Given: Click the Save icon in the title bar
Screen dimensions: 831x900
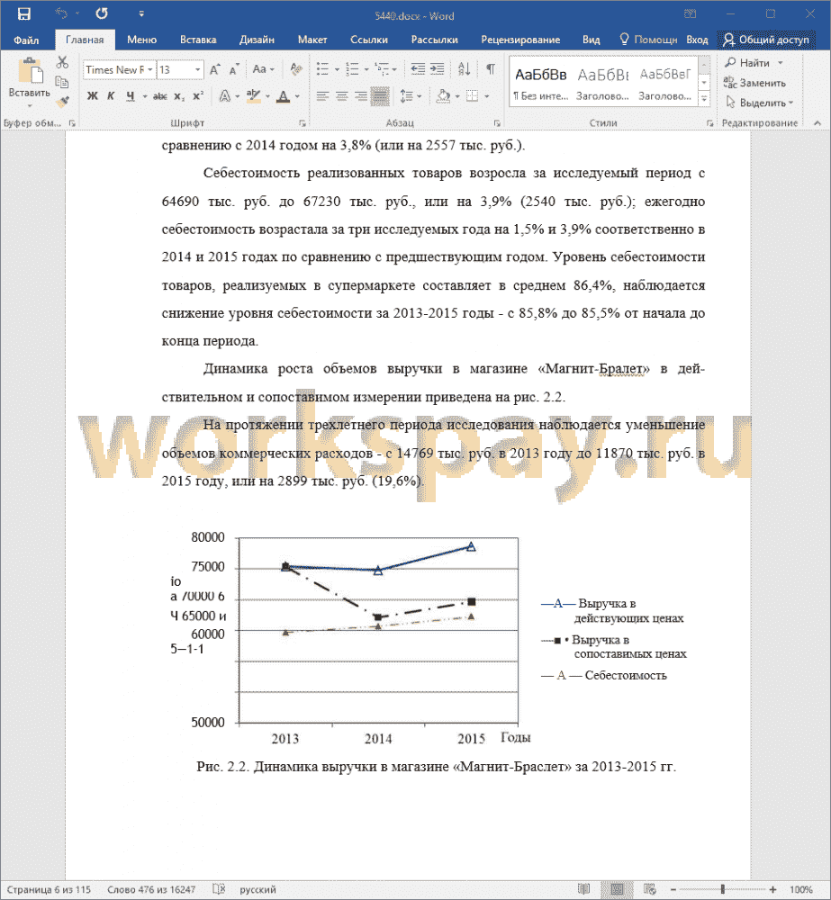Looking at the screenshot, I should click(x=23, y=13).
